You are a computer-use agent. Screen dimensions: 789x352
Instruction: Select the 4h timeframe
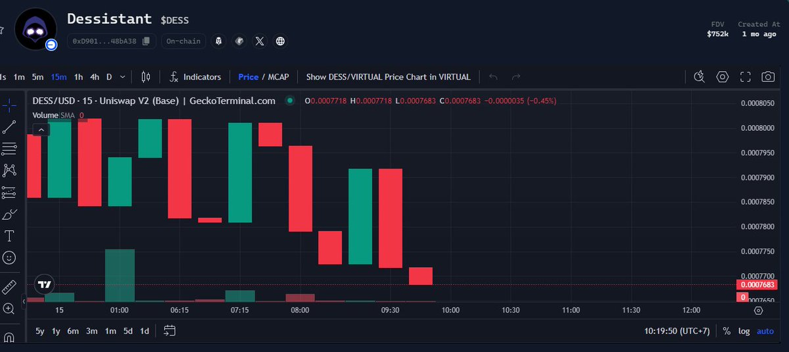click(95, 77)
